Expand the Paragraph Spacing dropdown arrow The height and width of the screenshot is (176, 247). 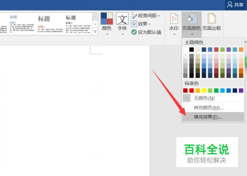pos(158,16)
